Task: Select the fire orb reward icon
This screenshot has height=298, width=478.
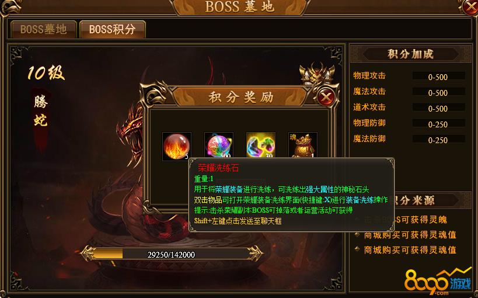Action: point(176,146)
